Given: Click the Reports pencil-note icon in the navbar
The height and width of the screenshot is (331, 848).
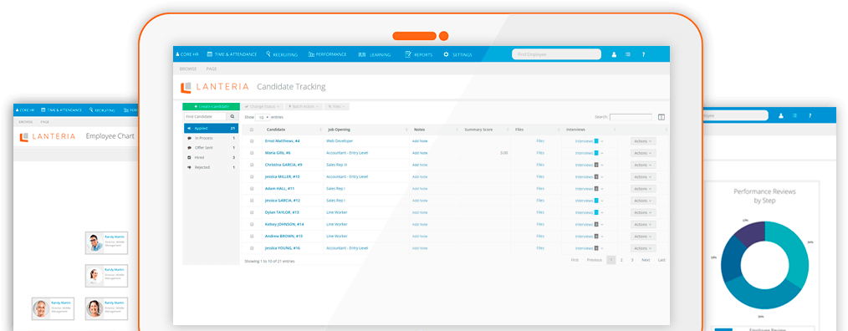Looking at the screenshot, I should (408, 54).
